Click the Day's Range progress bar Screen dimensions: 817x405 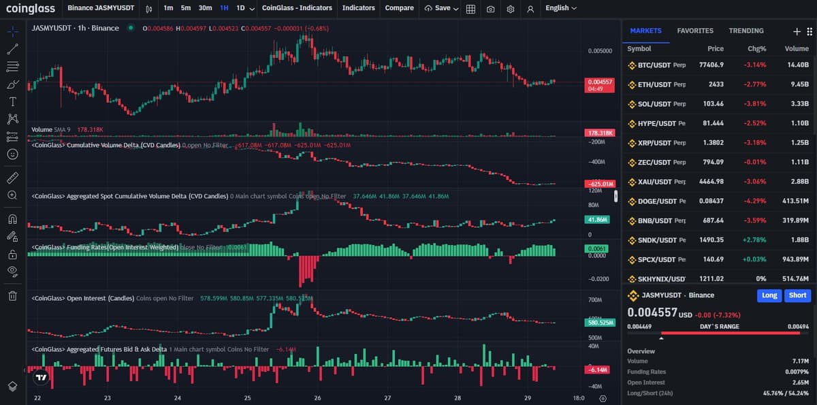[718, 334]
